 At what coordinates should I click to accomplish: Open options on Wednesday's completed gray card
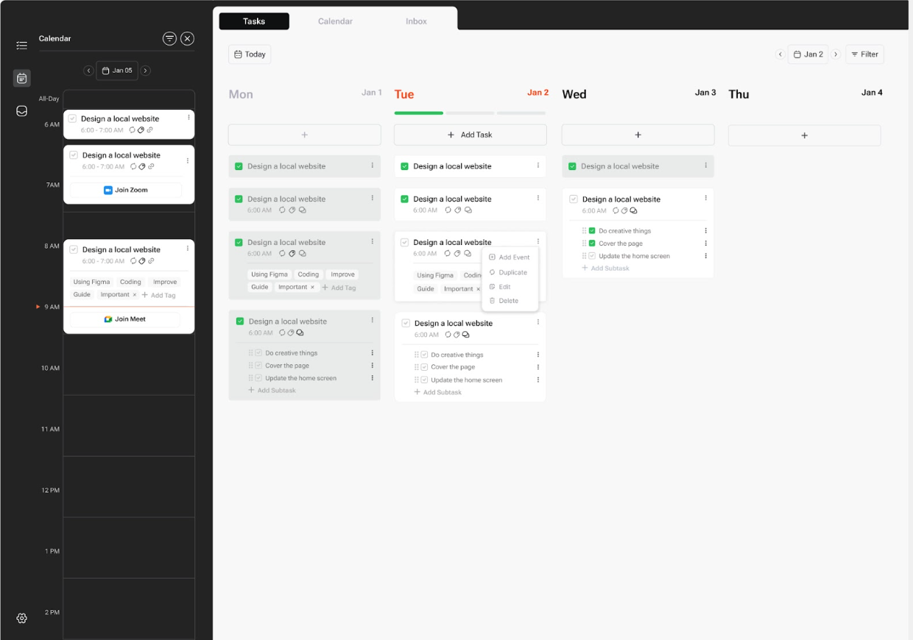click(x=705, y=166)
